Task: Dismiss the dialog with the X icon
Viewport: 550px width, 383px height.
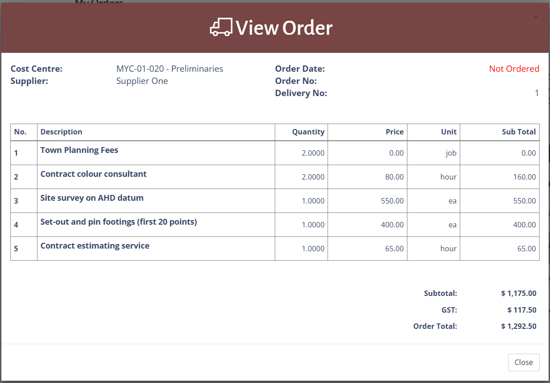Action: [536, 18]
